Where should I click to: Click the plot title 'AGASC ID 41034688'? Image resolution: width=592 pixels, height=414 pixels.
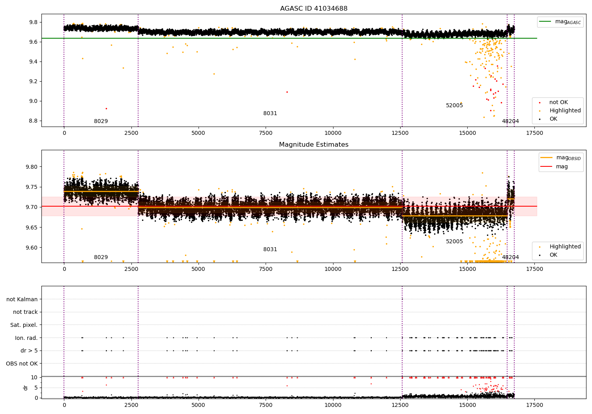pos(314,9)
